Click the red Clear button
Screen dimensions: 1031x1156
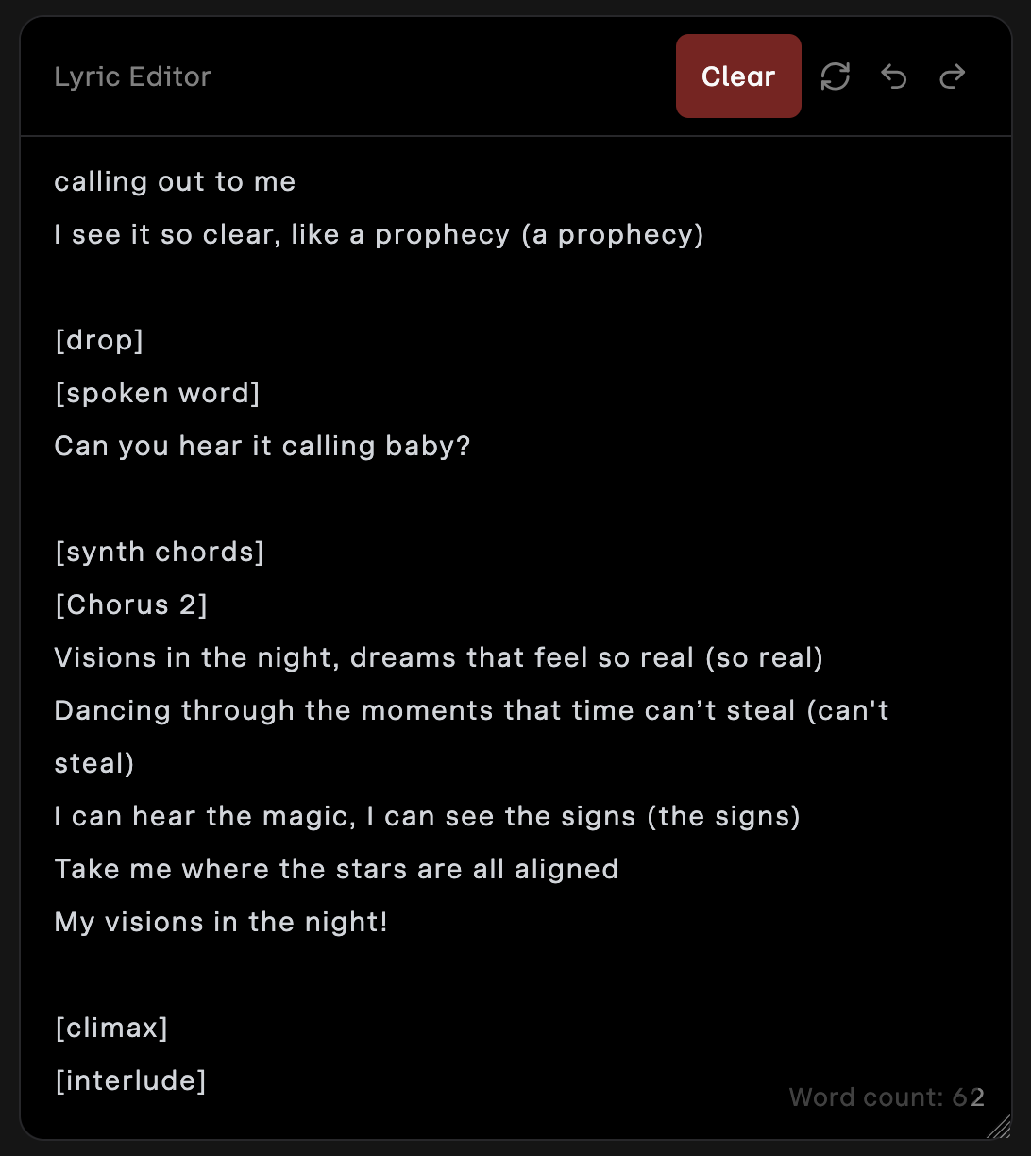738,76
